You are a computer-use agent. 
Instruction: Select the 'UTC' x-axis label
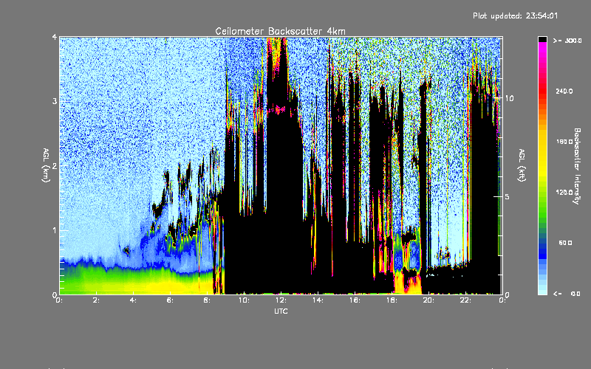click(x=281, y=311)
